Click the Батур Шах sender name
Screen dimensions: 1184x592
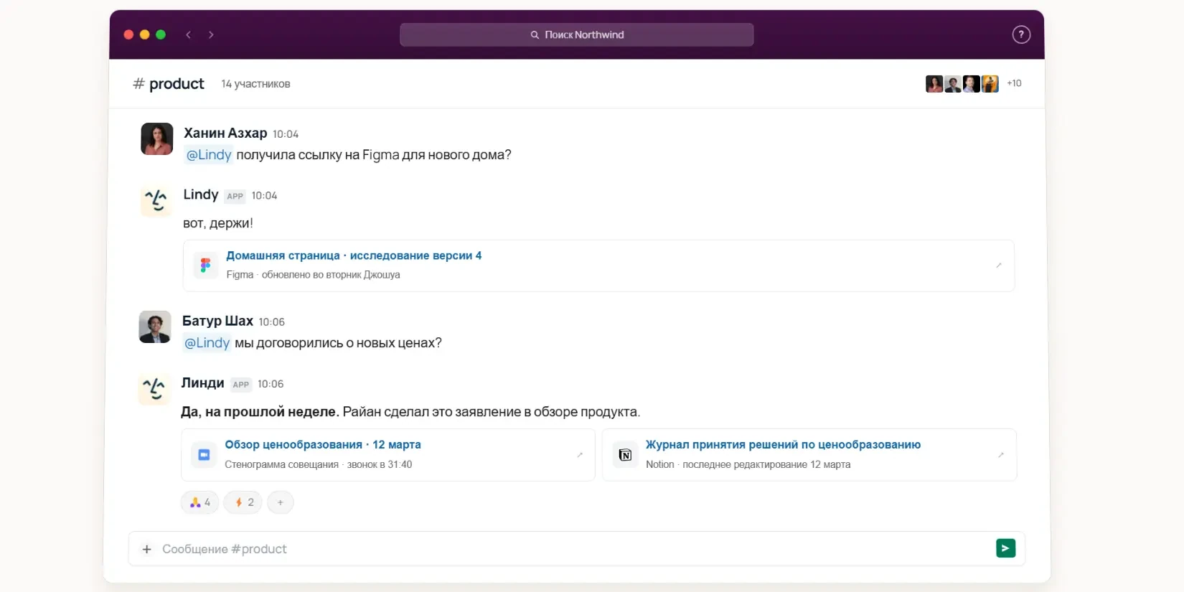[217, 321]
